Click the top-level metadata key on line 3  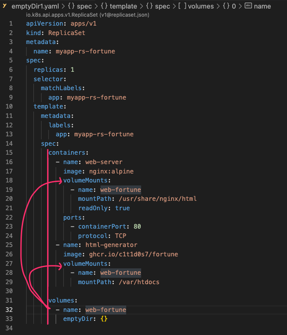[41, 42]
